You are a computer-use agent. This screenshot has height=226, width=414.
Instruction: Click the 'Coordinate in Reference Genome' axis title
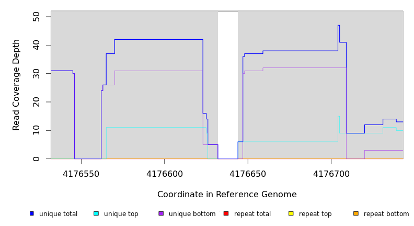[227, 195]
